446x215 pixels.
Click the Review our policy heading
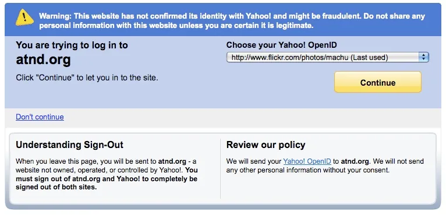coord(266,144)
